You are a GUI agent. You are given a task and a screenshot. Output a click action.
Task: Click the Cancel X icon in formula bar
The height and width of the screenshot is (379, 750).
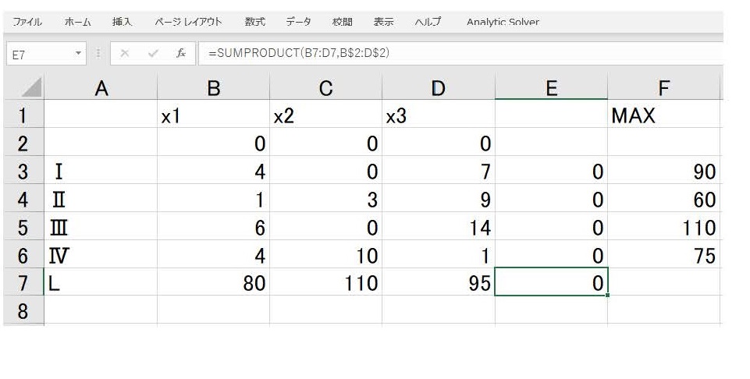point(125,54)
